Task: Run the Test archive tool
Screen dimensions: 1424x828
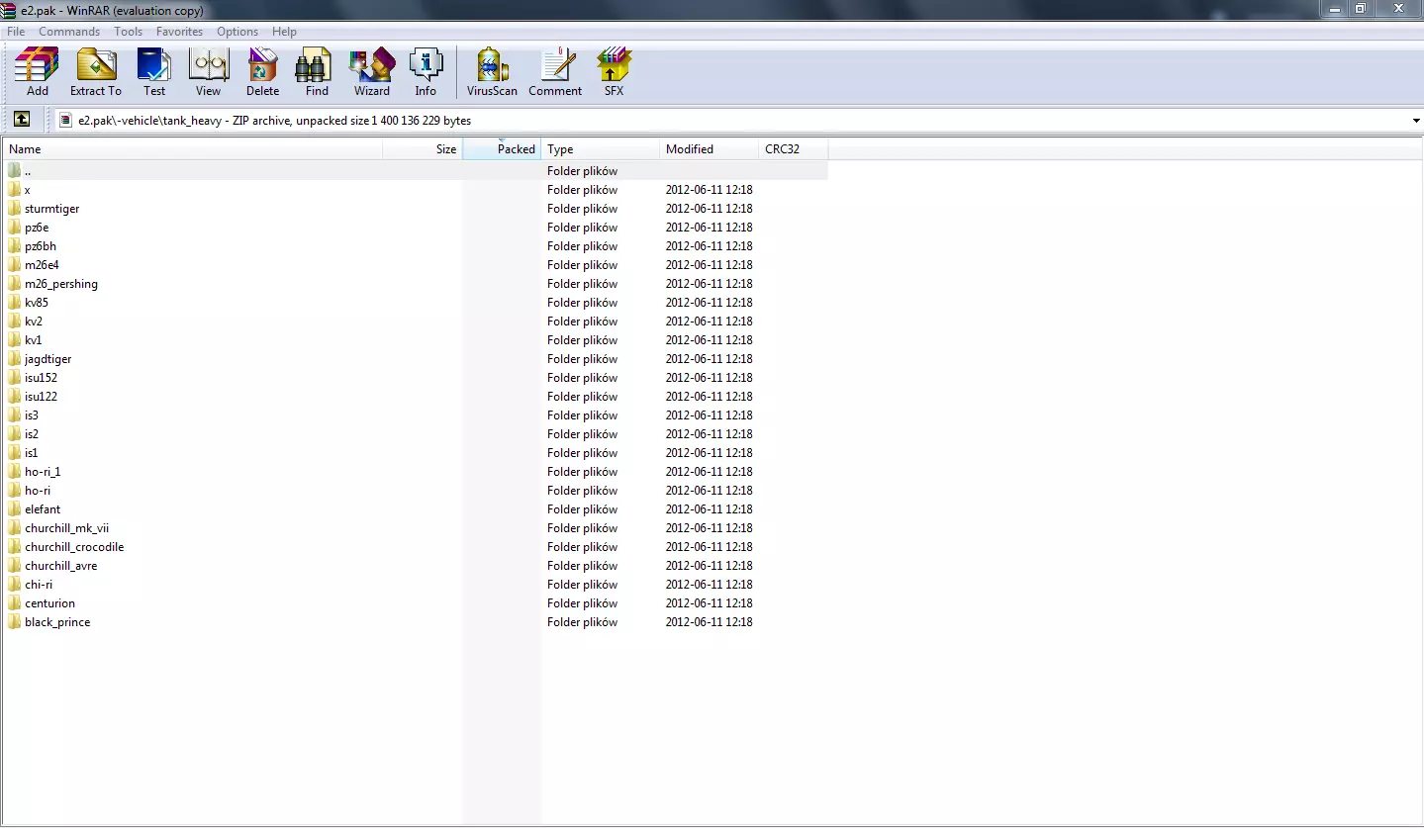Action: tap(154, 72)
